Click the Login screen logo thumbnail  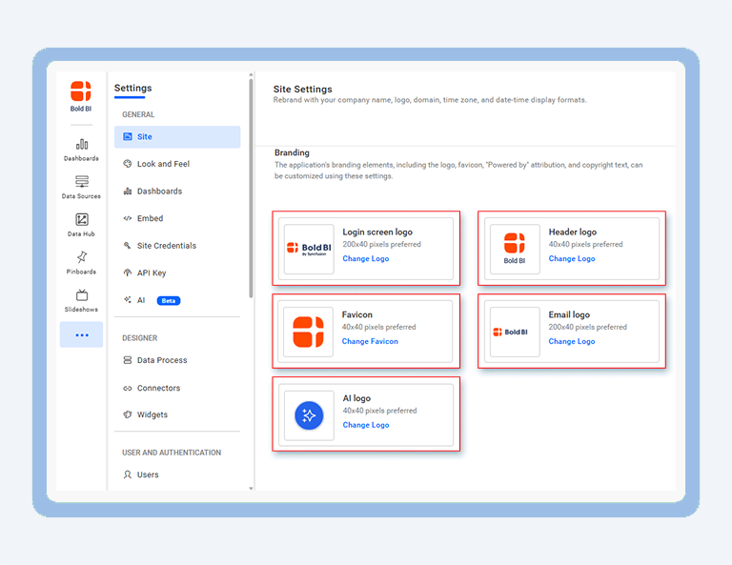coord(309,249)
